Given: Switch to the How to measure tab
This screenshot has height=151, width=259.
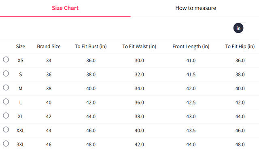Looking at the screenshot, I should pyautogui.click(x=195, y=8).
